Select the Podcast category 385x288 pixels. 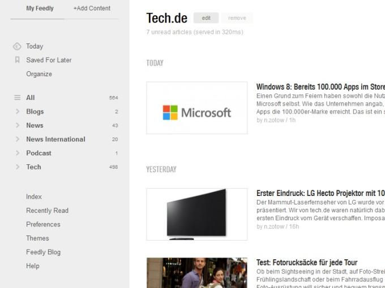tap(39, 153)
